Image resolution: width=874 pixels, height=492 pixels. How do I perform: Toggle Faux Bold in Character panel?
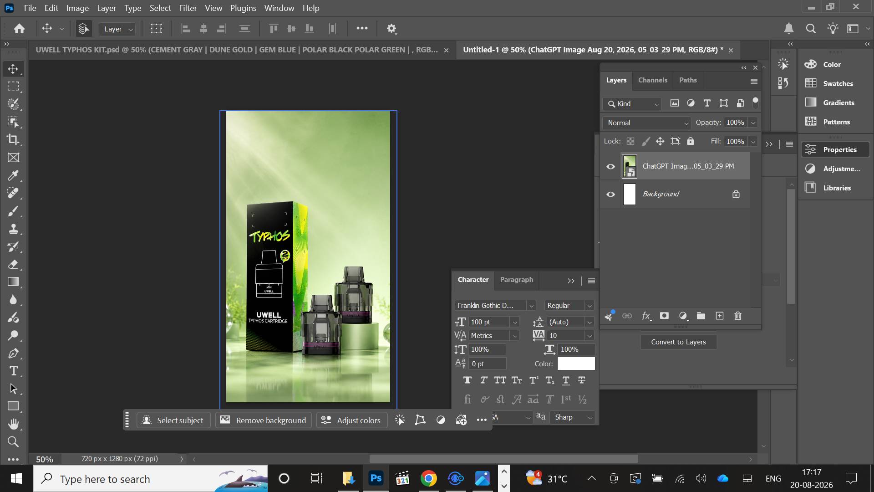467,380
